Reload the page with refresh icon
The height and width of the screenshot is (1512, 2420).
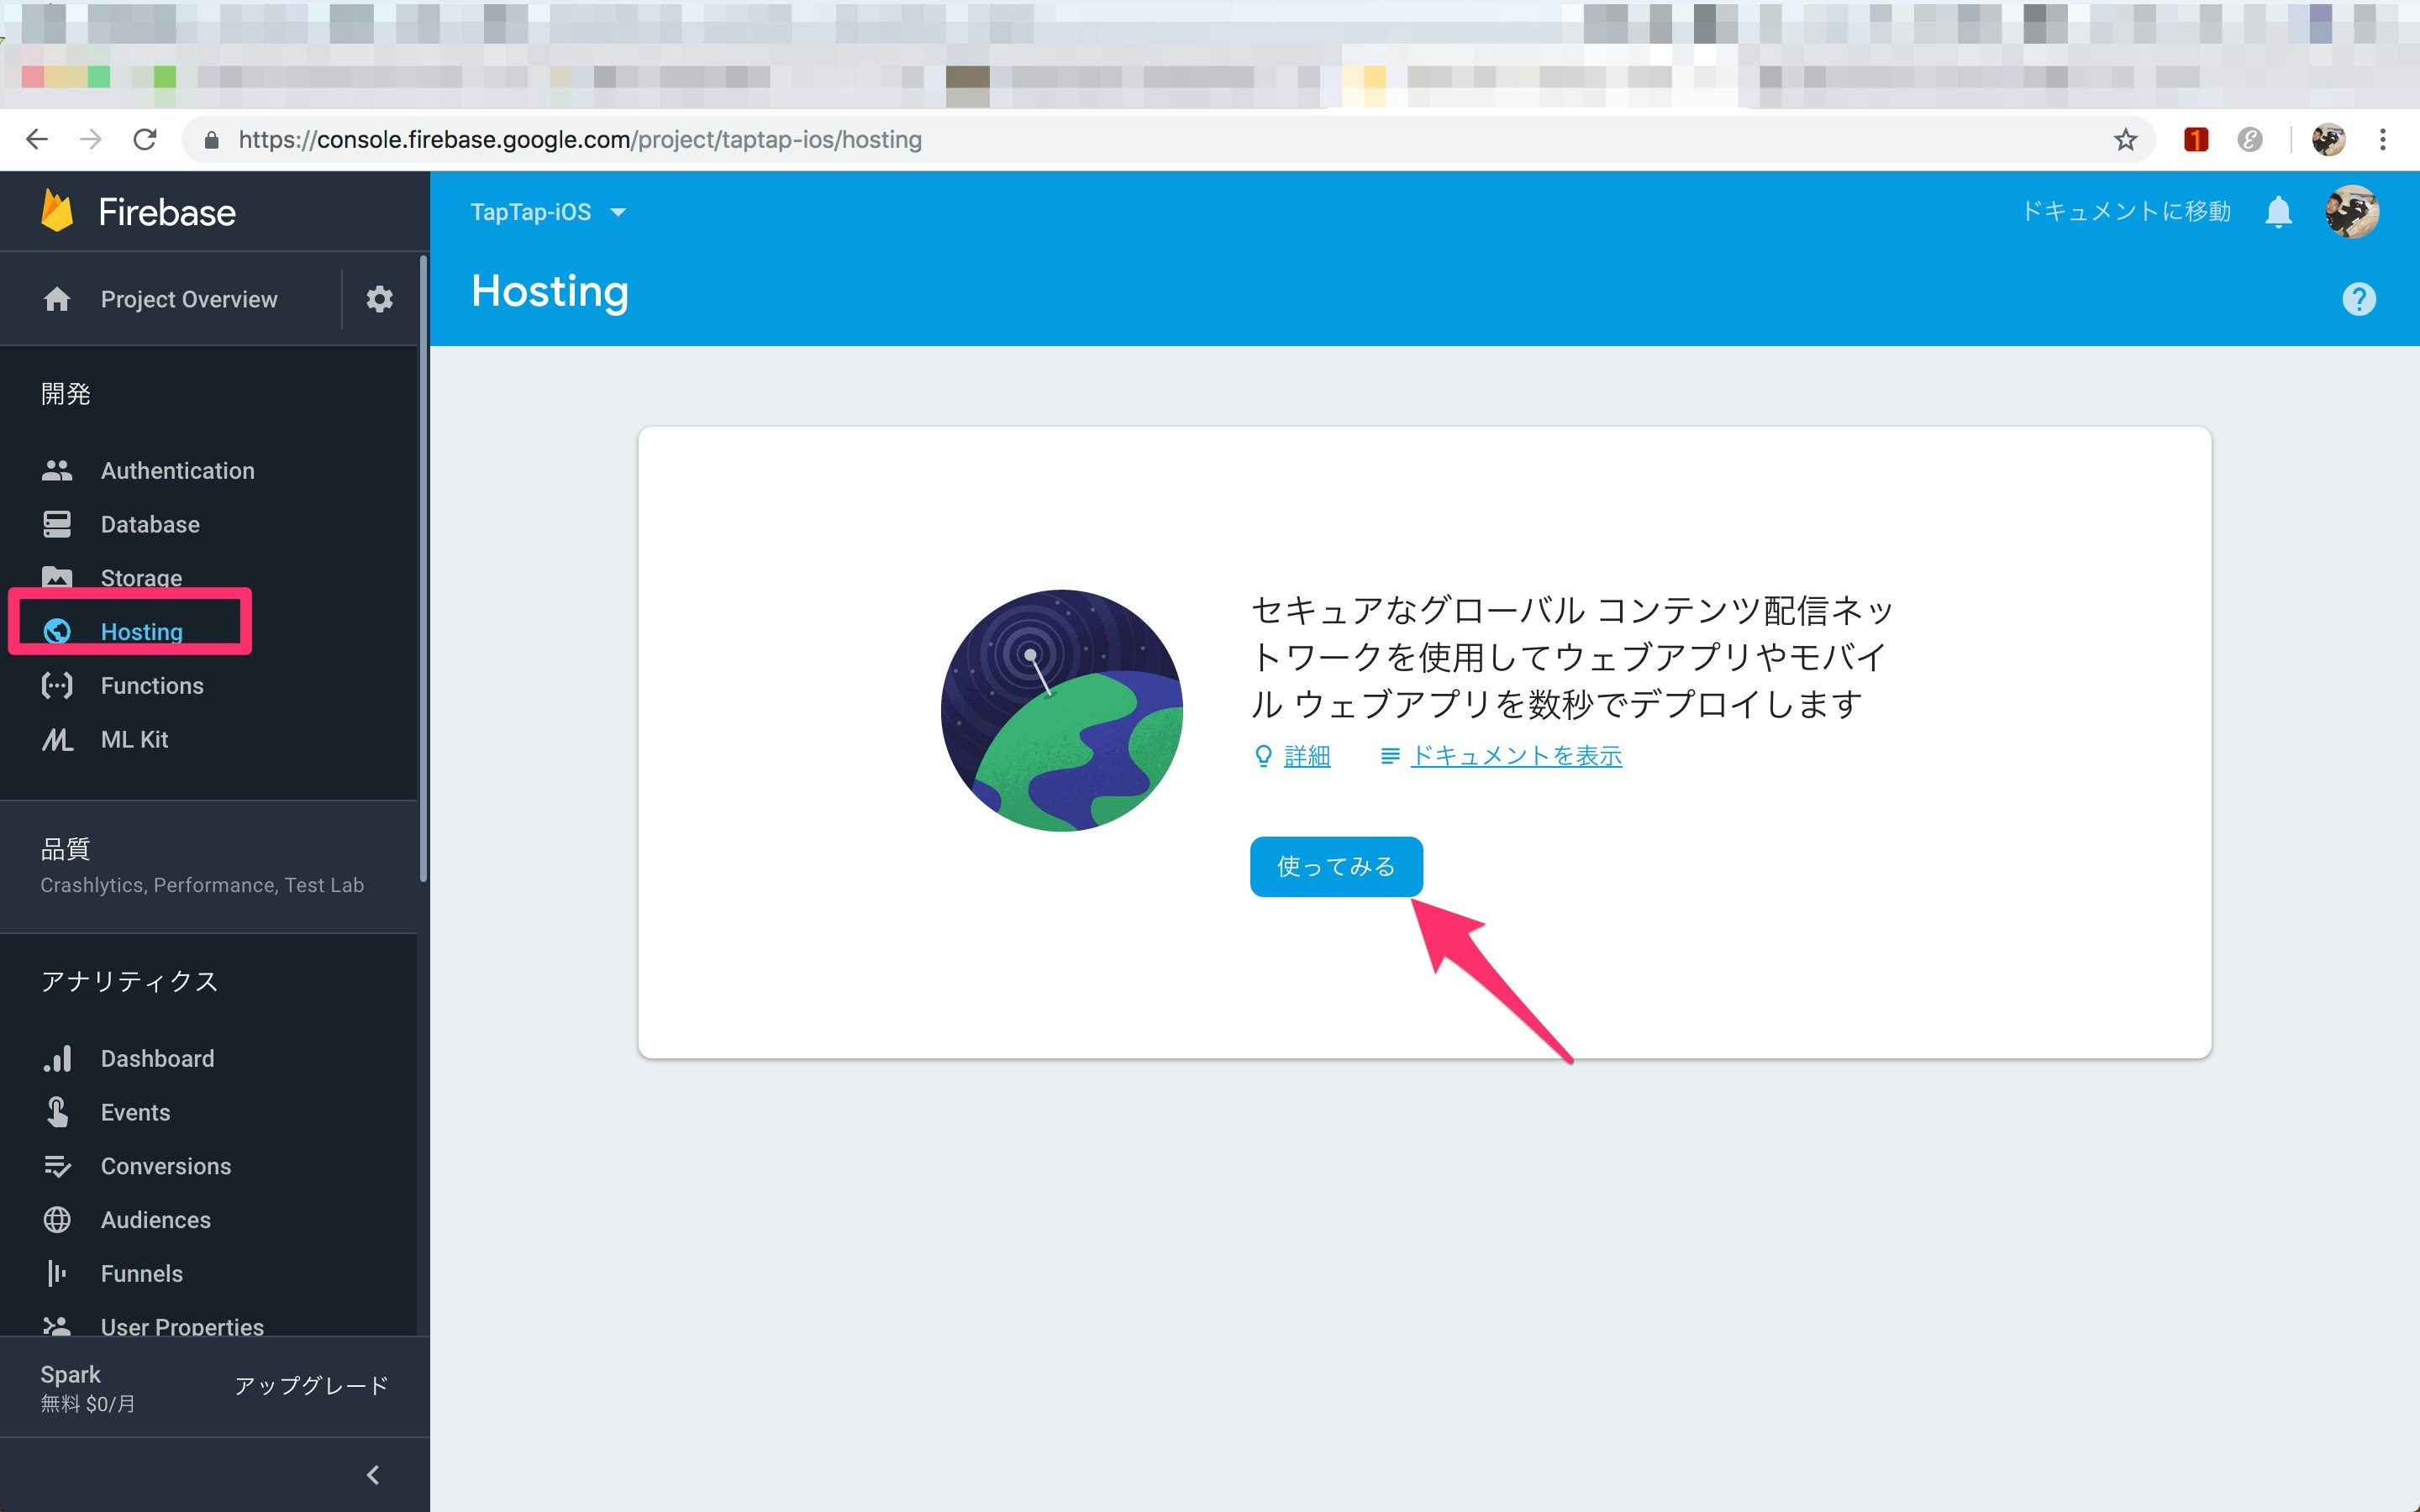pos(145,140)
